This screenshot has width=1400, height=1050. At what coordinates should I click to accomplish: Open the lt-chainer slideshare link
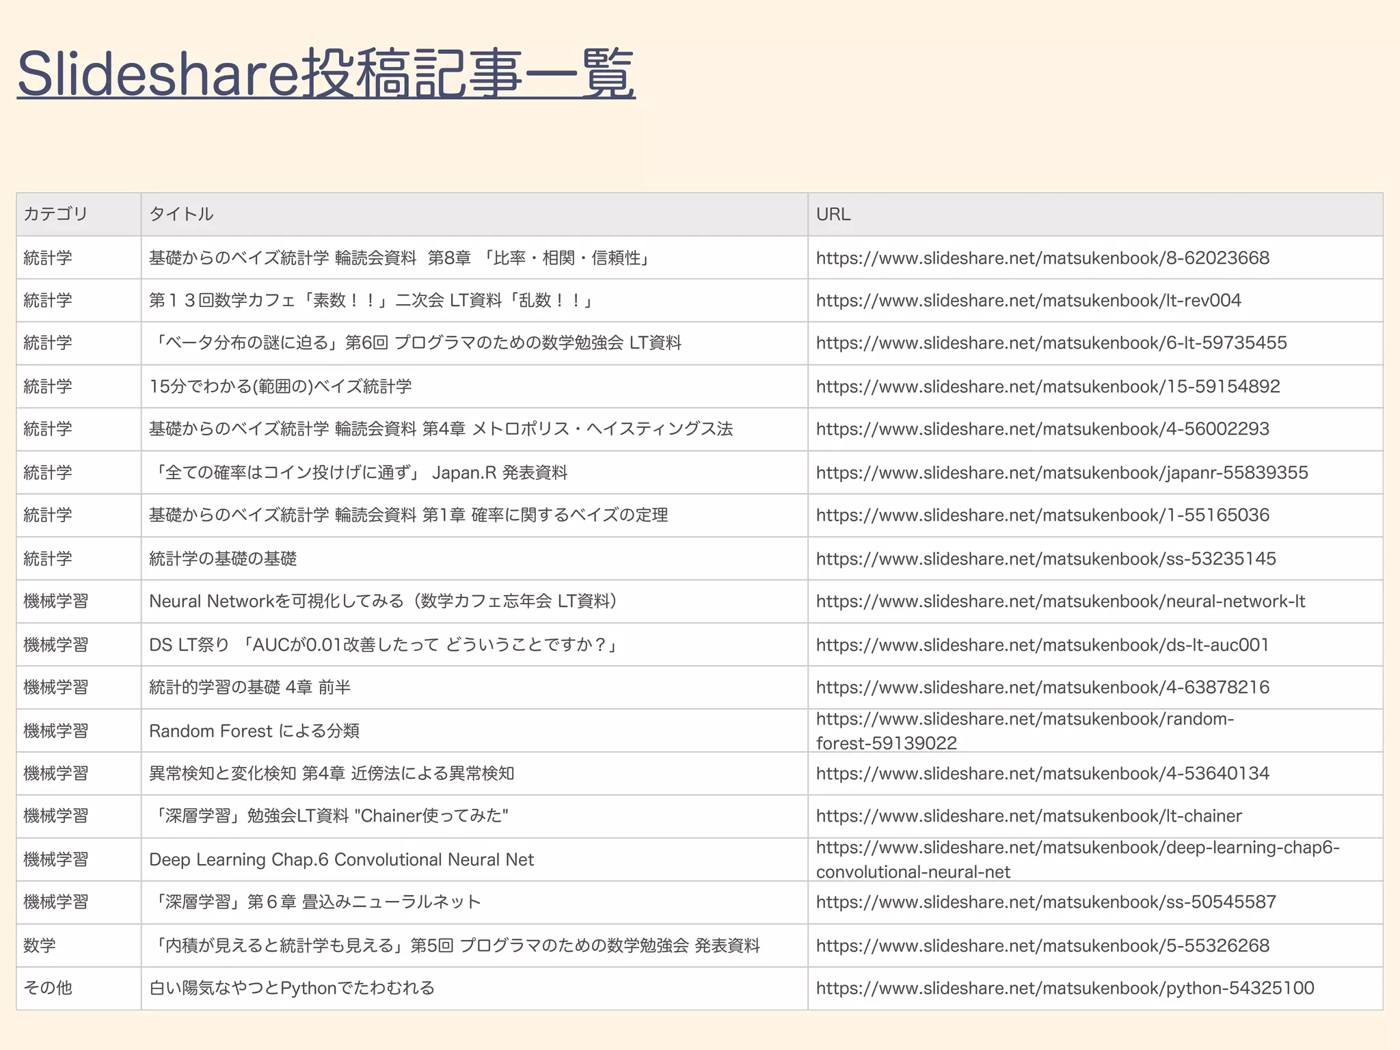[x=1028, y=816]
